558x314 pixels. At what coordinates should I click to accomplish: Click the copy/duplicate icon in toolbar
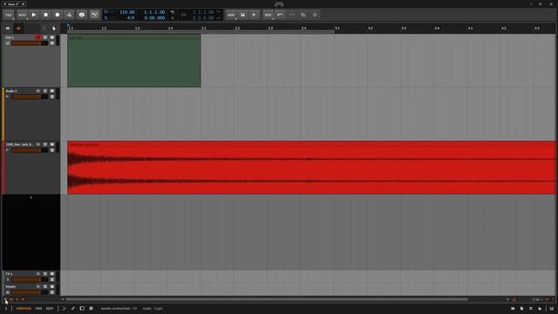303,15
